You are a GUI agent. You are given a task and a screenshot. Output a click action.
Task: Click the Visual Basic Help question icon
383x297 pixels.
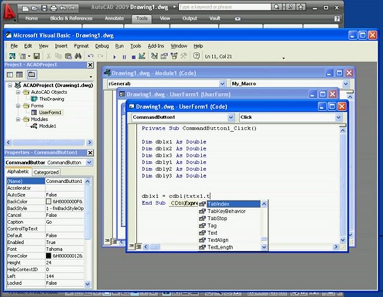tap(196, 56)
